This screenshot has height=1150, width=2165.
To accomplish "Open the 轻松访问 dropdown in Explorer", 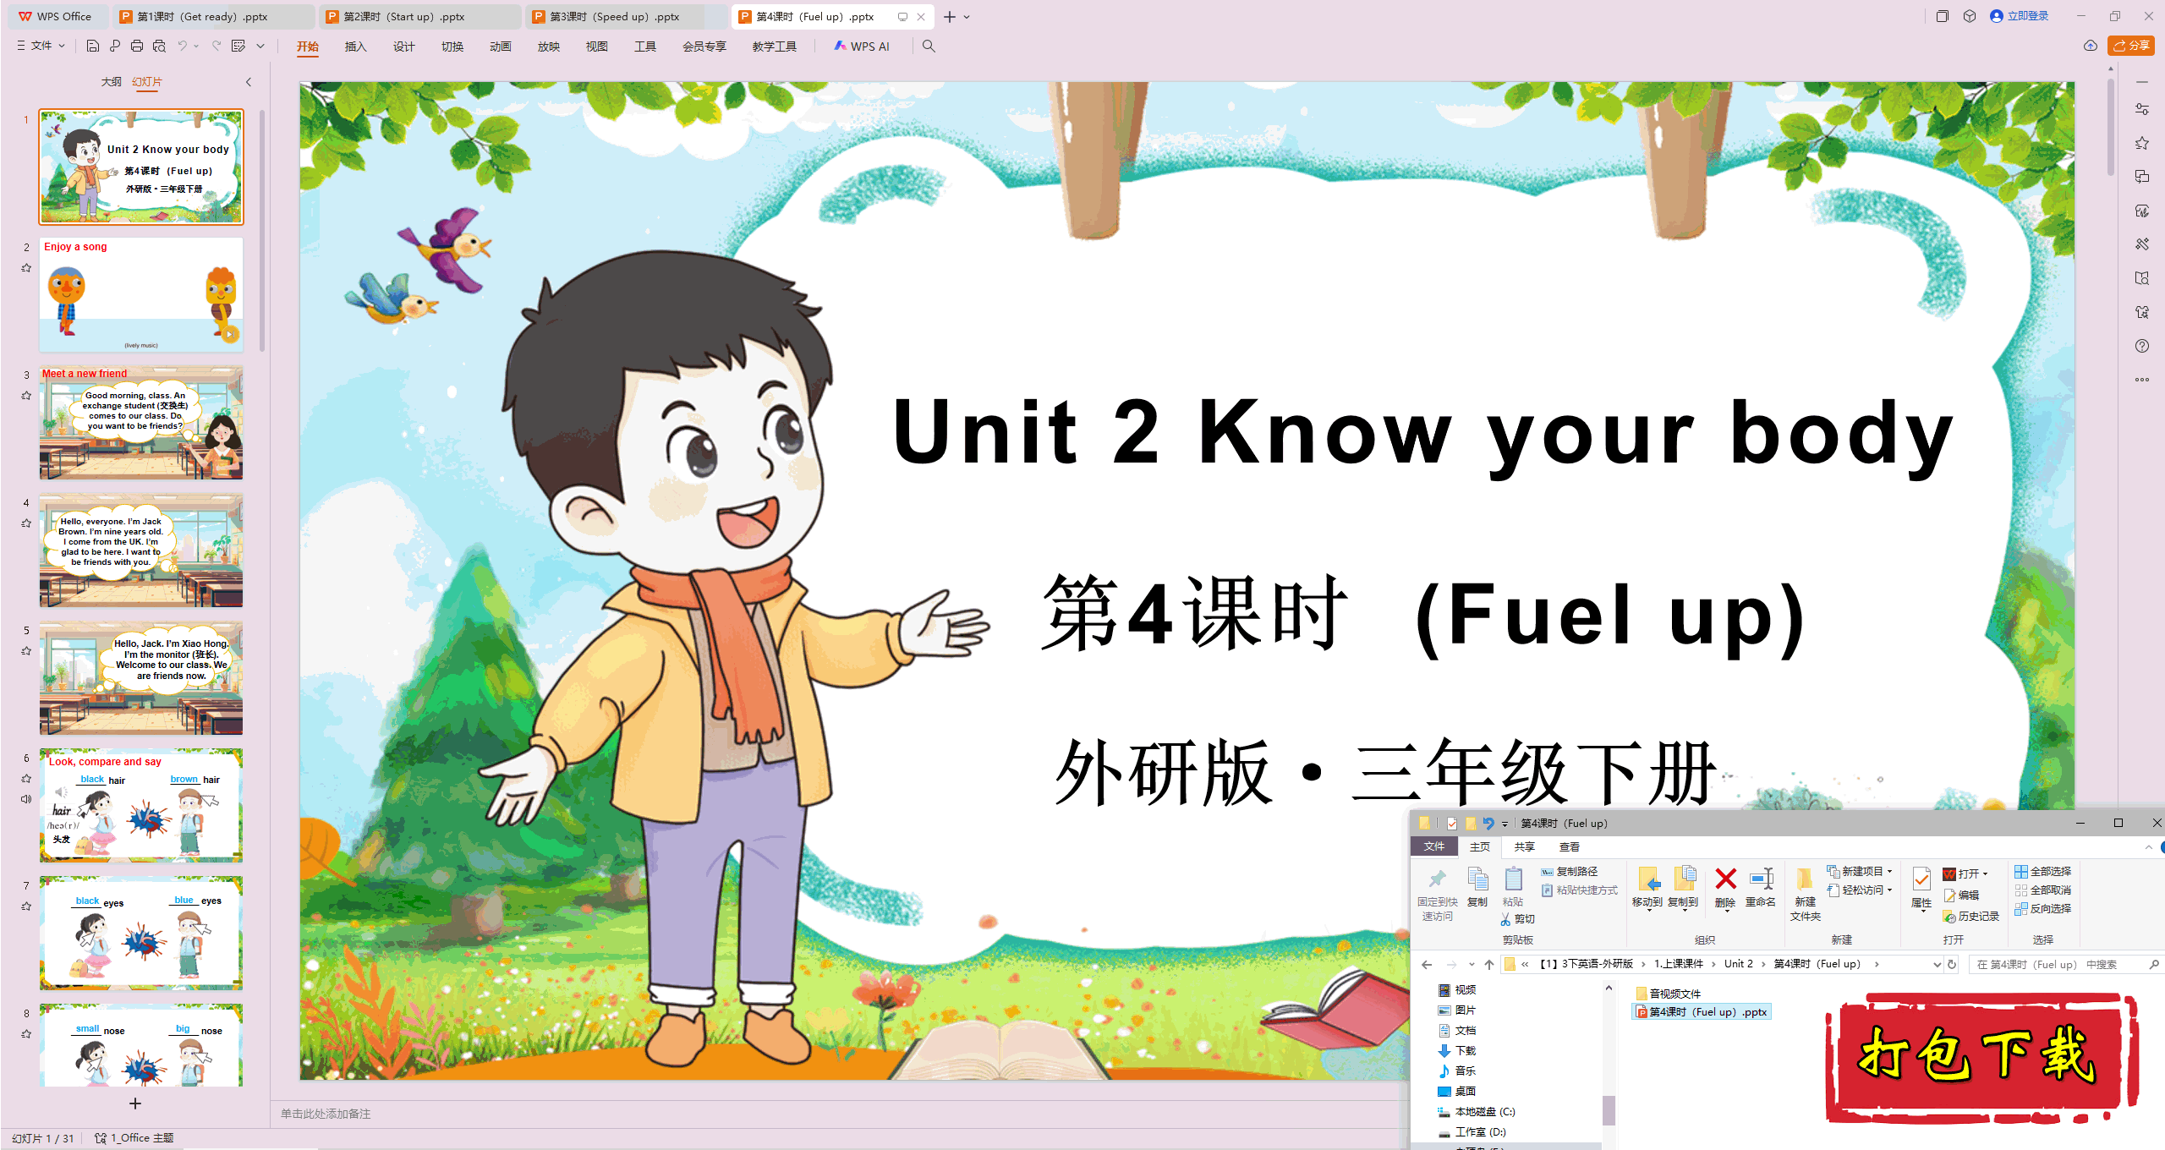I will (1859, 890).
